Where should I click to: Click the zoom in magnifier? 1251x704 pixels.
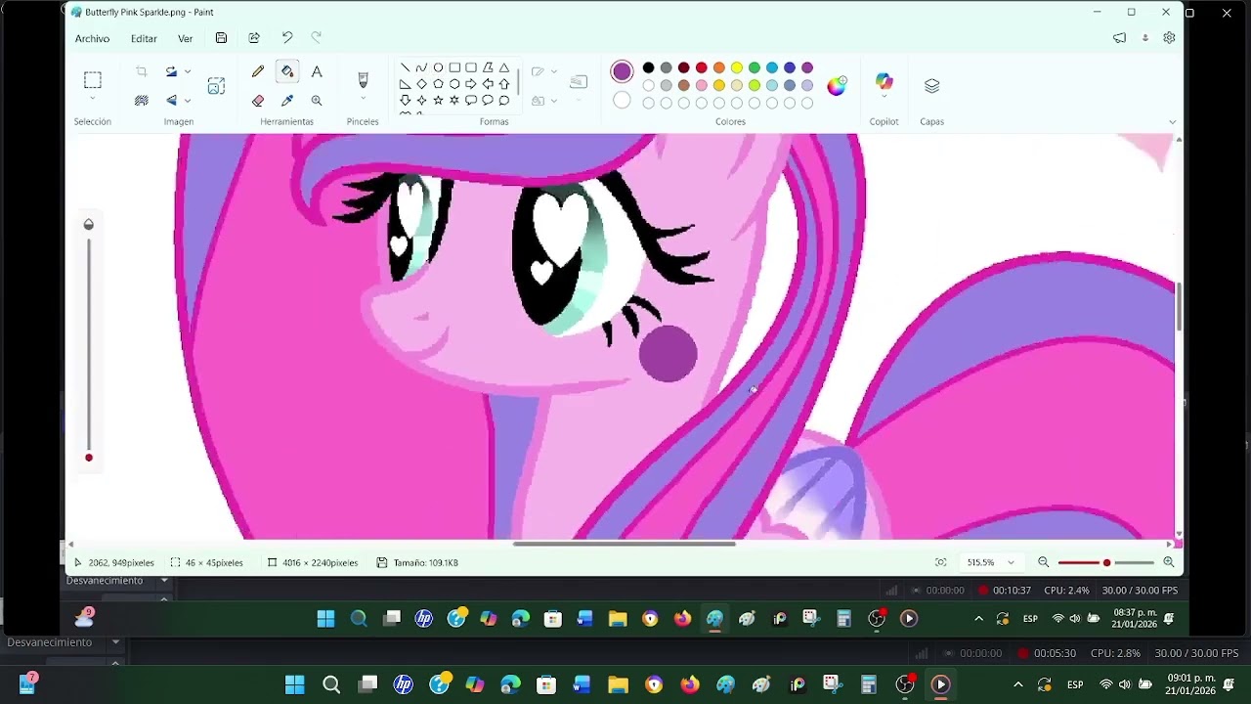[x=1169, y=562]
